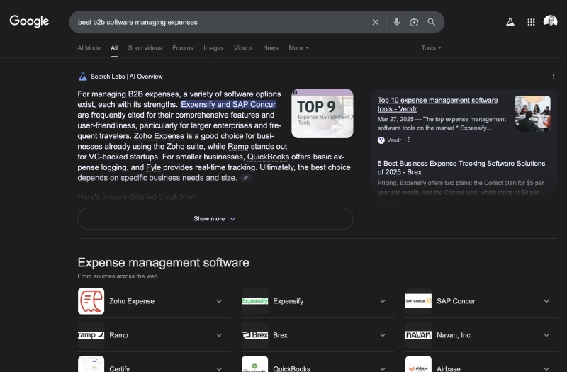Click the Expensify logo

click(255, 301)
